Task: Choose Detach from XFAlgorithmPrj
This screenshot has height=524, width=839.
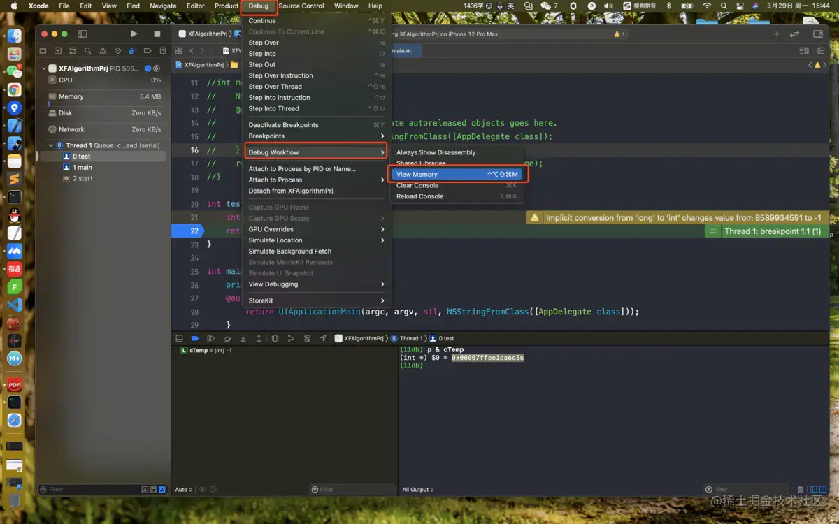Action: coord(317,191)
